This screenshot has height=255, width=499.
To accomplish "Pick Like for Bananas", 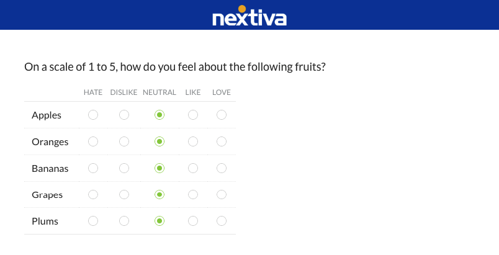I will click(x=193, y=168).
